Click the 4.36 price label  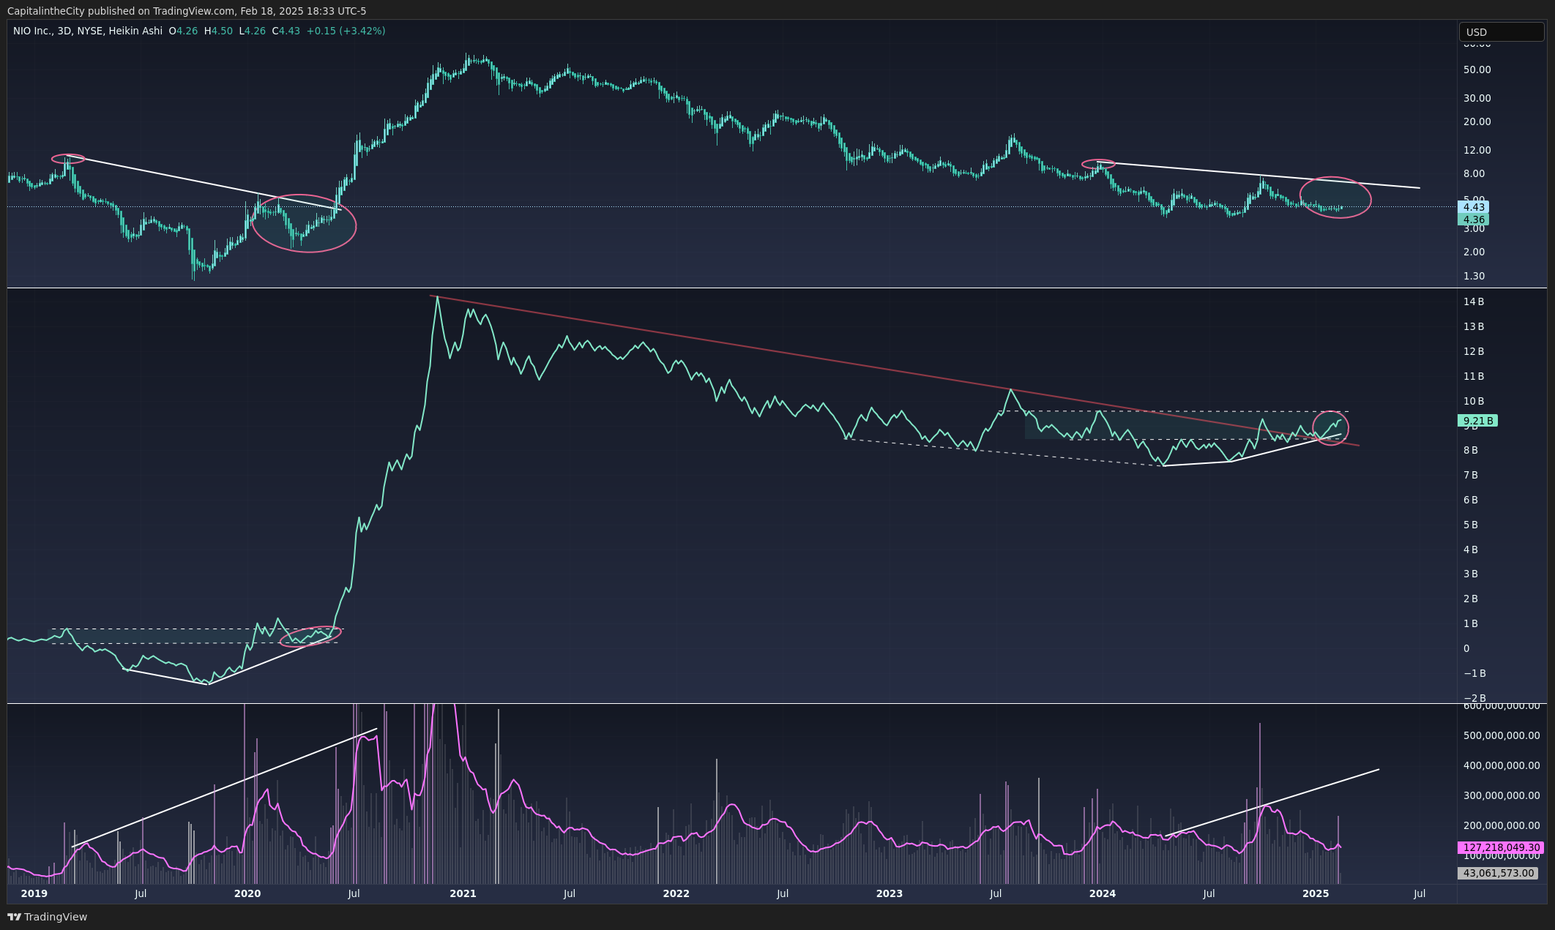click(x=1474, y=220)
